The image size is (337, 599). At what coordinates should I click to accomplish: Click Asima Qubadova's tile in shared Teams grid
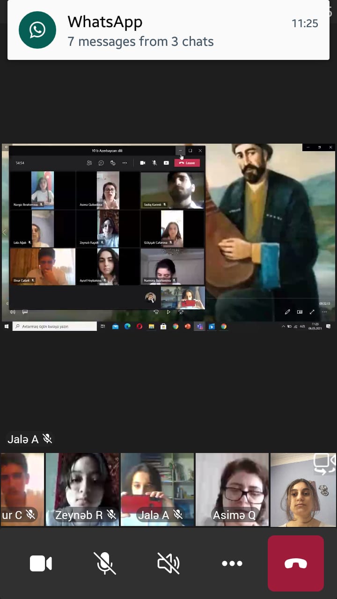(x=108, y=190)
